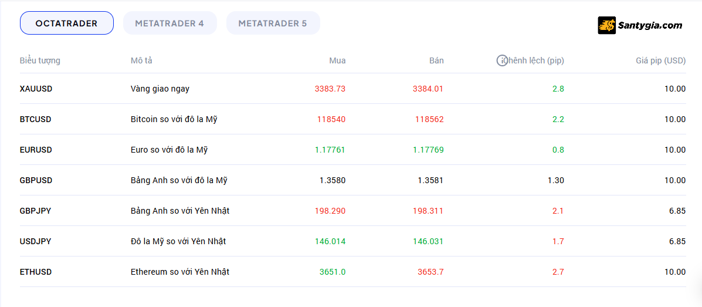Click GBPJPY spread value 2.1

pyautogui.click(x=558, y=211)
